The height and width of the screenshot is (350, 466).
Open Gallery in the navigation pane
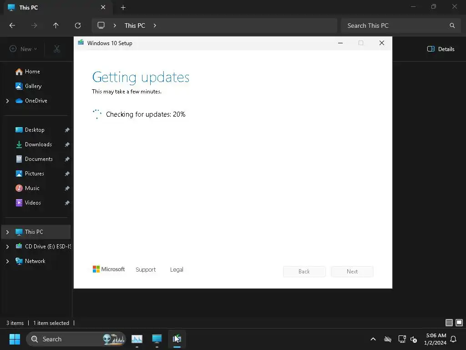tap(33, 86)
